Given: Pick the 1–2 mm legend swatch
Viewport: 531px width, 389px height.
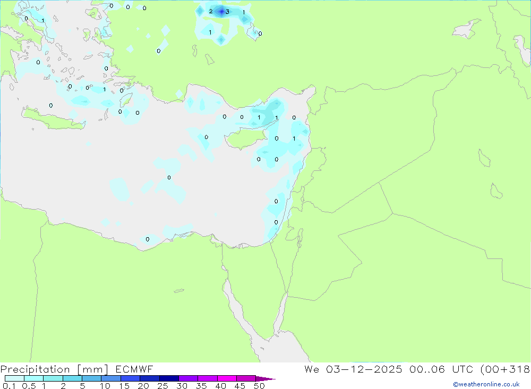Looking at the screenshot, I should coord(53,378).
